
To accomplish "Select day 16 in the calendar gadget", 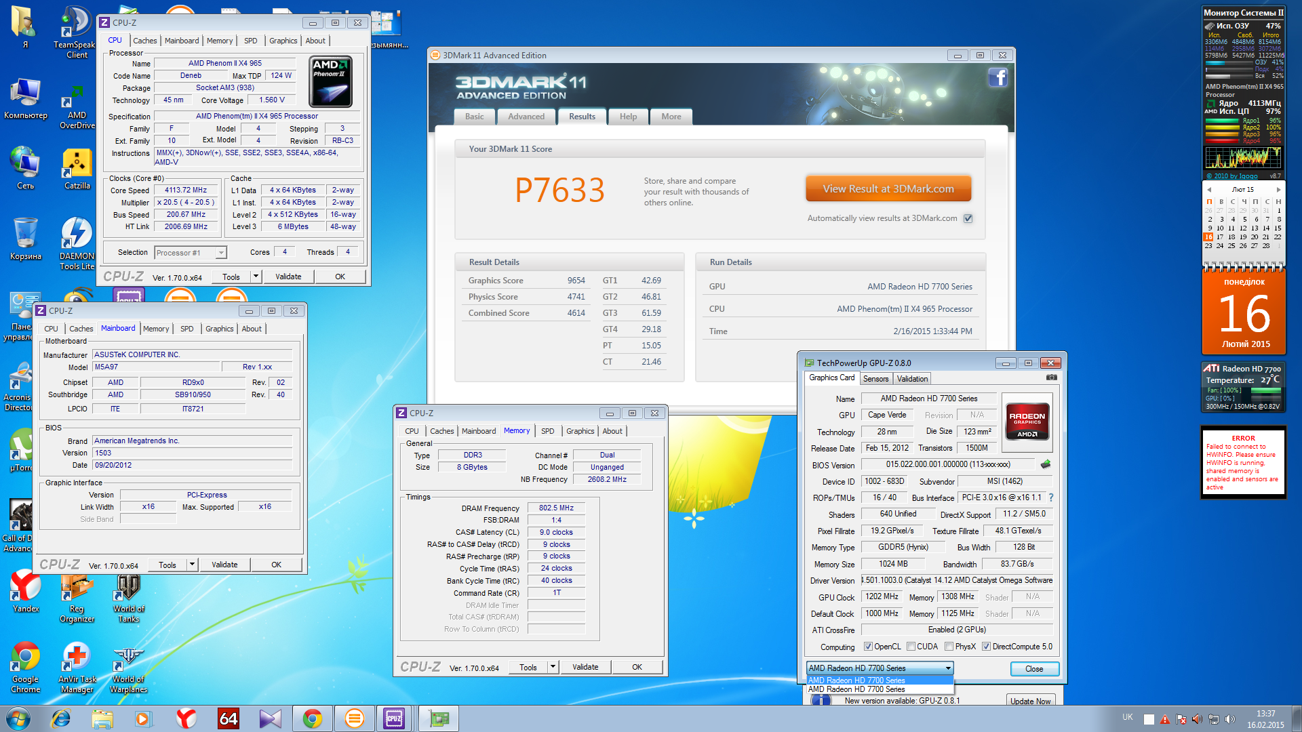I will tap(1208, 237).
